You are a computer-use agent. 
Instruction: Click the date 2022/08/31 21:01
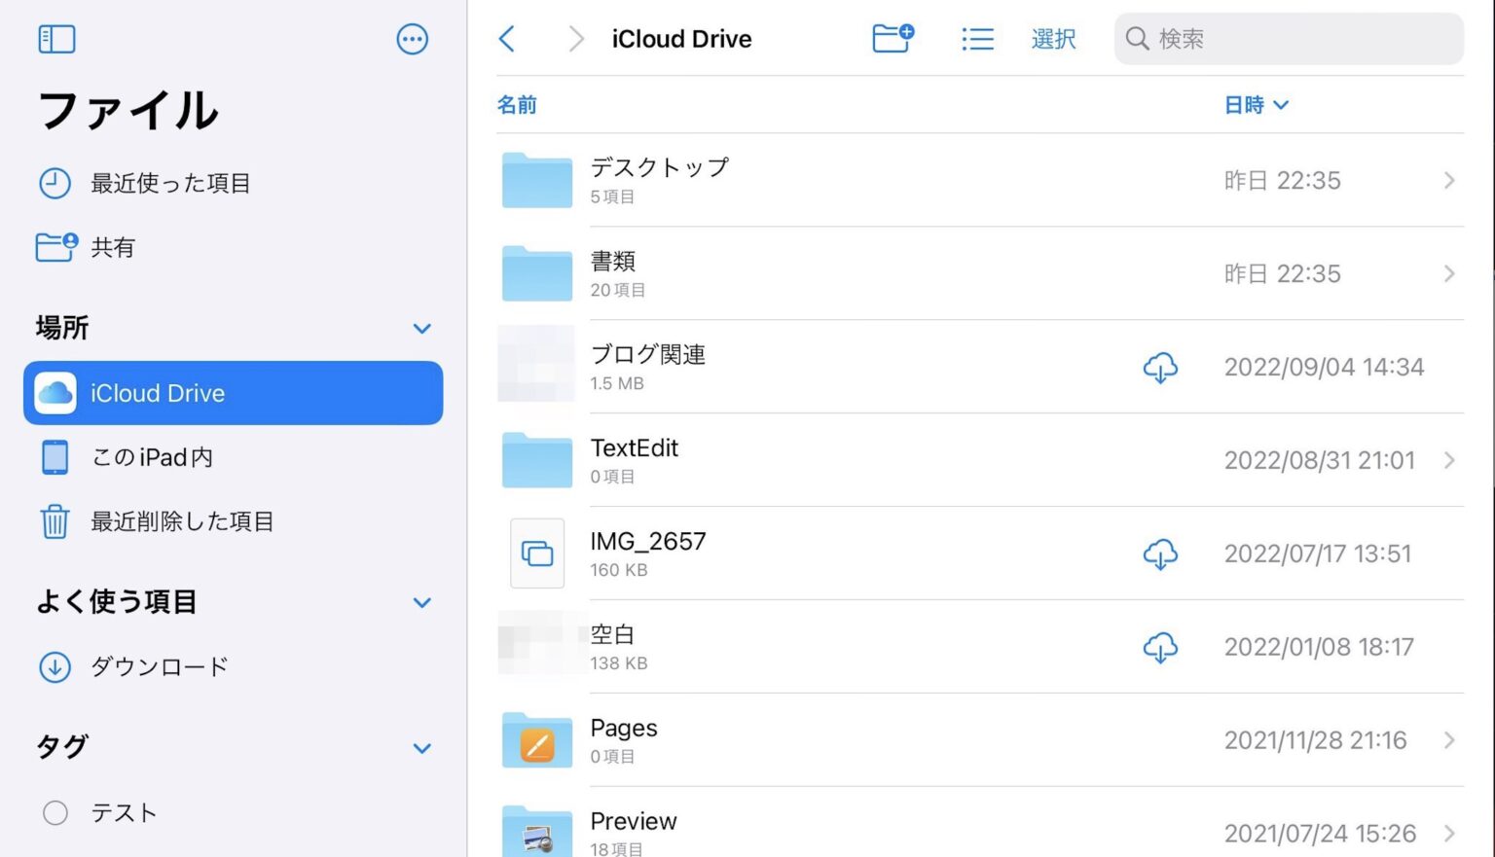(x=1320, y=460)
